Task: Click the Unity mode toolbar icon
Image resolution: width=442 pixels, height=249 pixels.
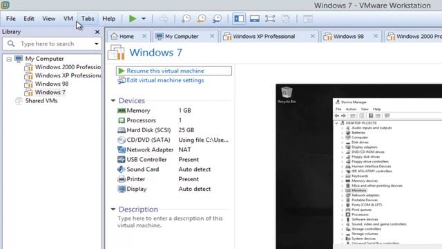Action: click(x=285, y=19)
